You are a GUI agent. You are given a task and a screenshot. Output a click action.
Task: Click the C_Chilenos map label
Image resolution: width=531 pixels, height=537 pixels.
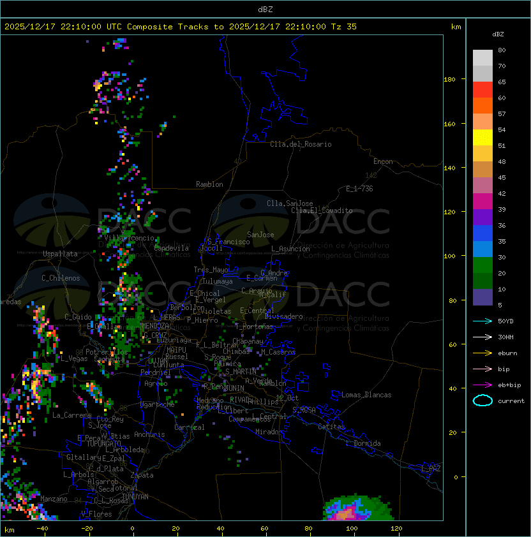[61, 278]
